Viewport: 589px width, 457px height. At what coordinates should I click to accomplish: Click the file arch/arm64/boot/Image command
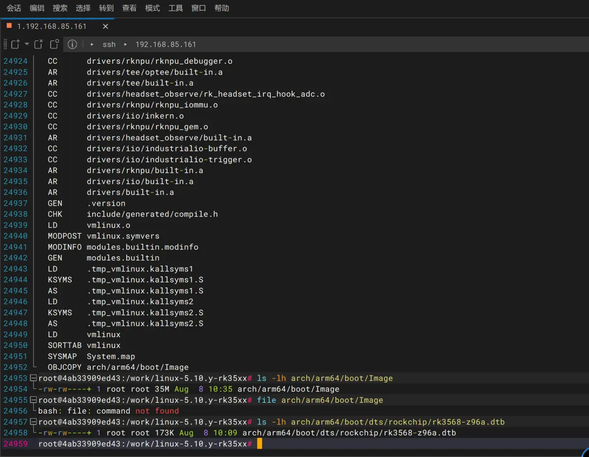pos(320,400)
